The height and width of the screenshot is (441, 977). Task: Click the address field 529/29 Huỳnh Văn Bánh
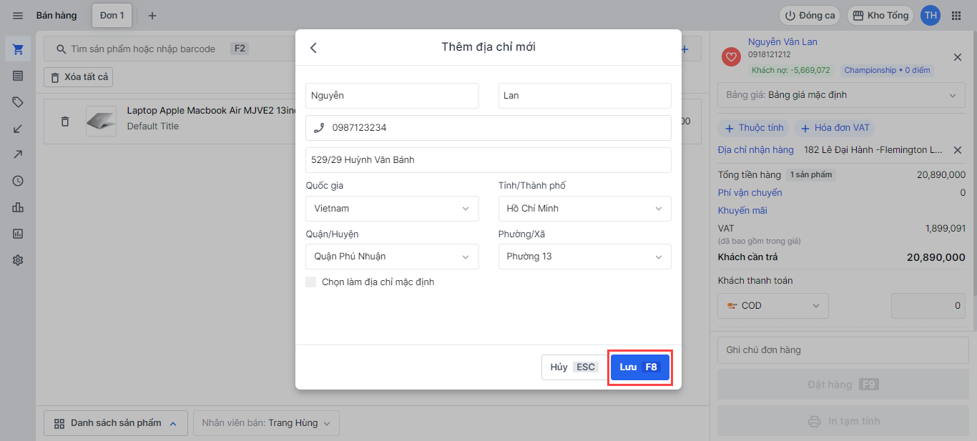[488, 160]
